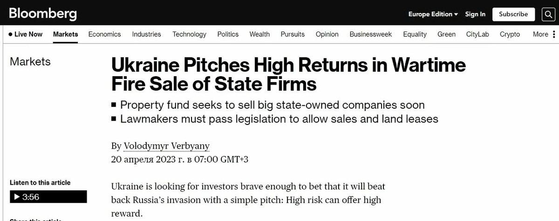Open author Volodymyr Verbyany's profile link

166,146
